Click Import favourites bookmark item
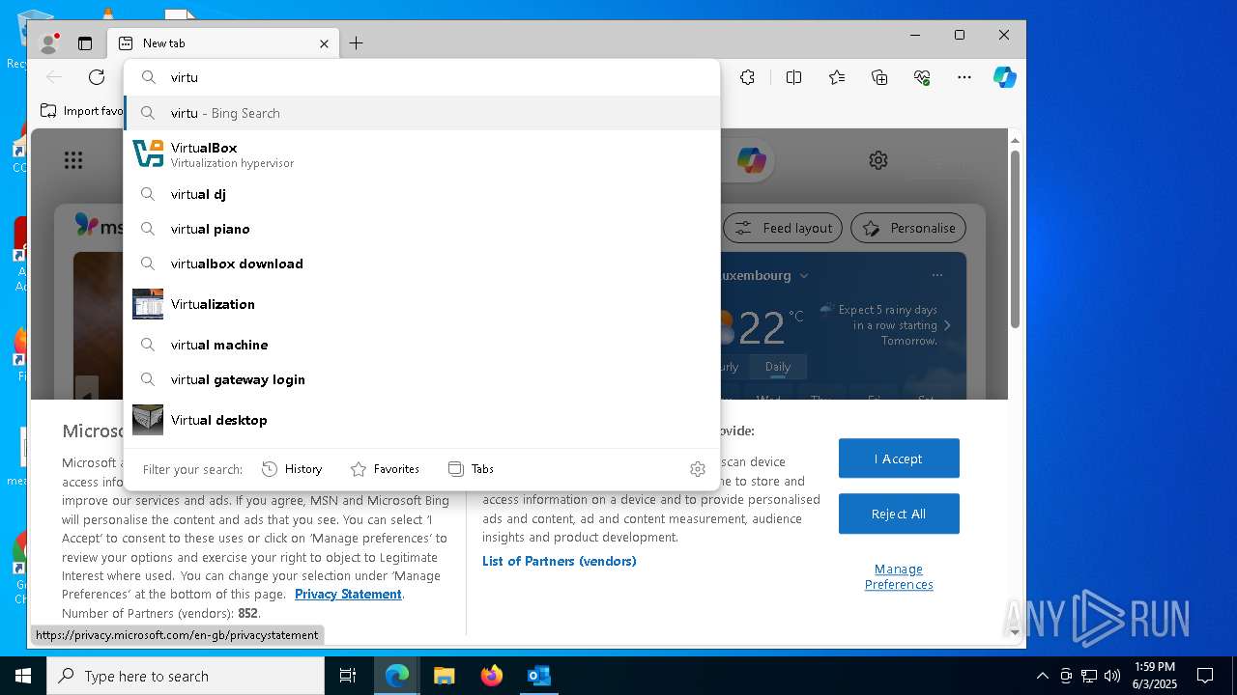The width and height of the screenshot is (1237, 695). (82, 111)
